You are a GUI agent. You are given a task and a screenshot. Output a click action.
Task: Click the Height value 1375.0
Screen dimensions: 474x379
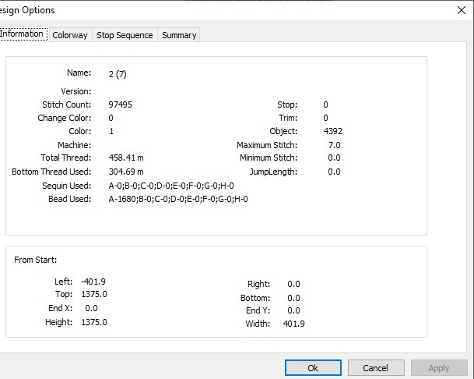click(94, 322)
